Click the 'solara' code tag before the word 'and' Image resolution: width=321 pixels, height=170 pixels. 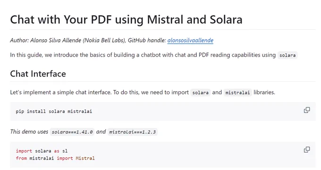201,93
